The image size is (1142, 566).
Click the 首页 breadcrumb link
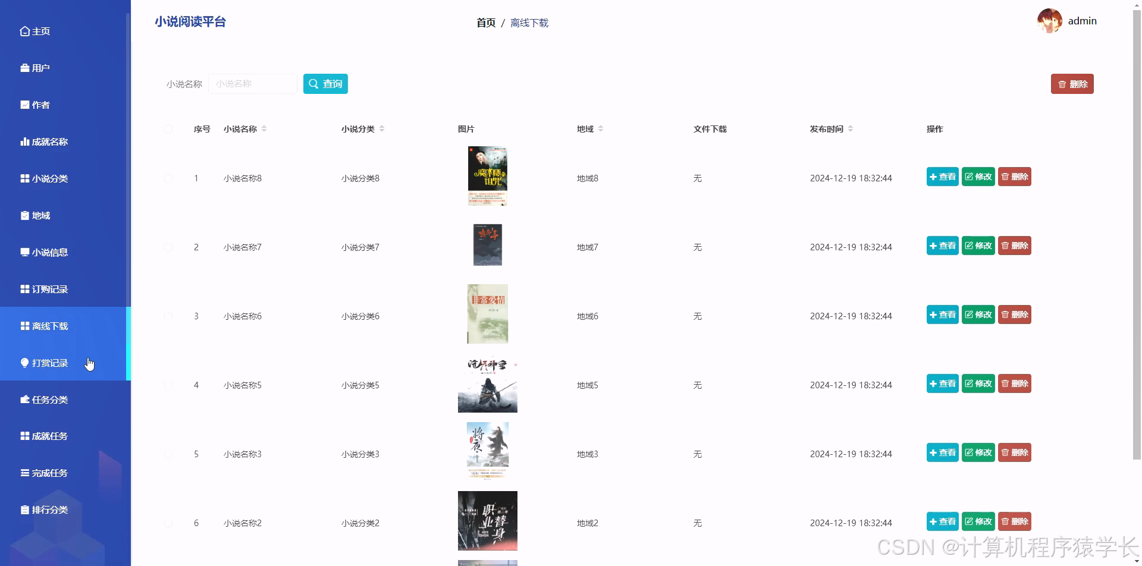coord(486,23)
